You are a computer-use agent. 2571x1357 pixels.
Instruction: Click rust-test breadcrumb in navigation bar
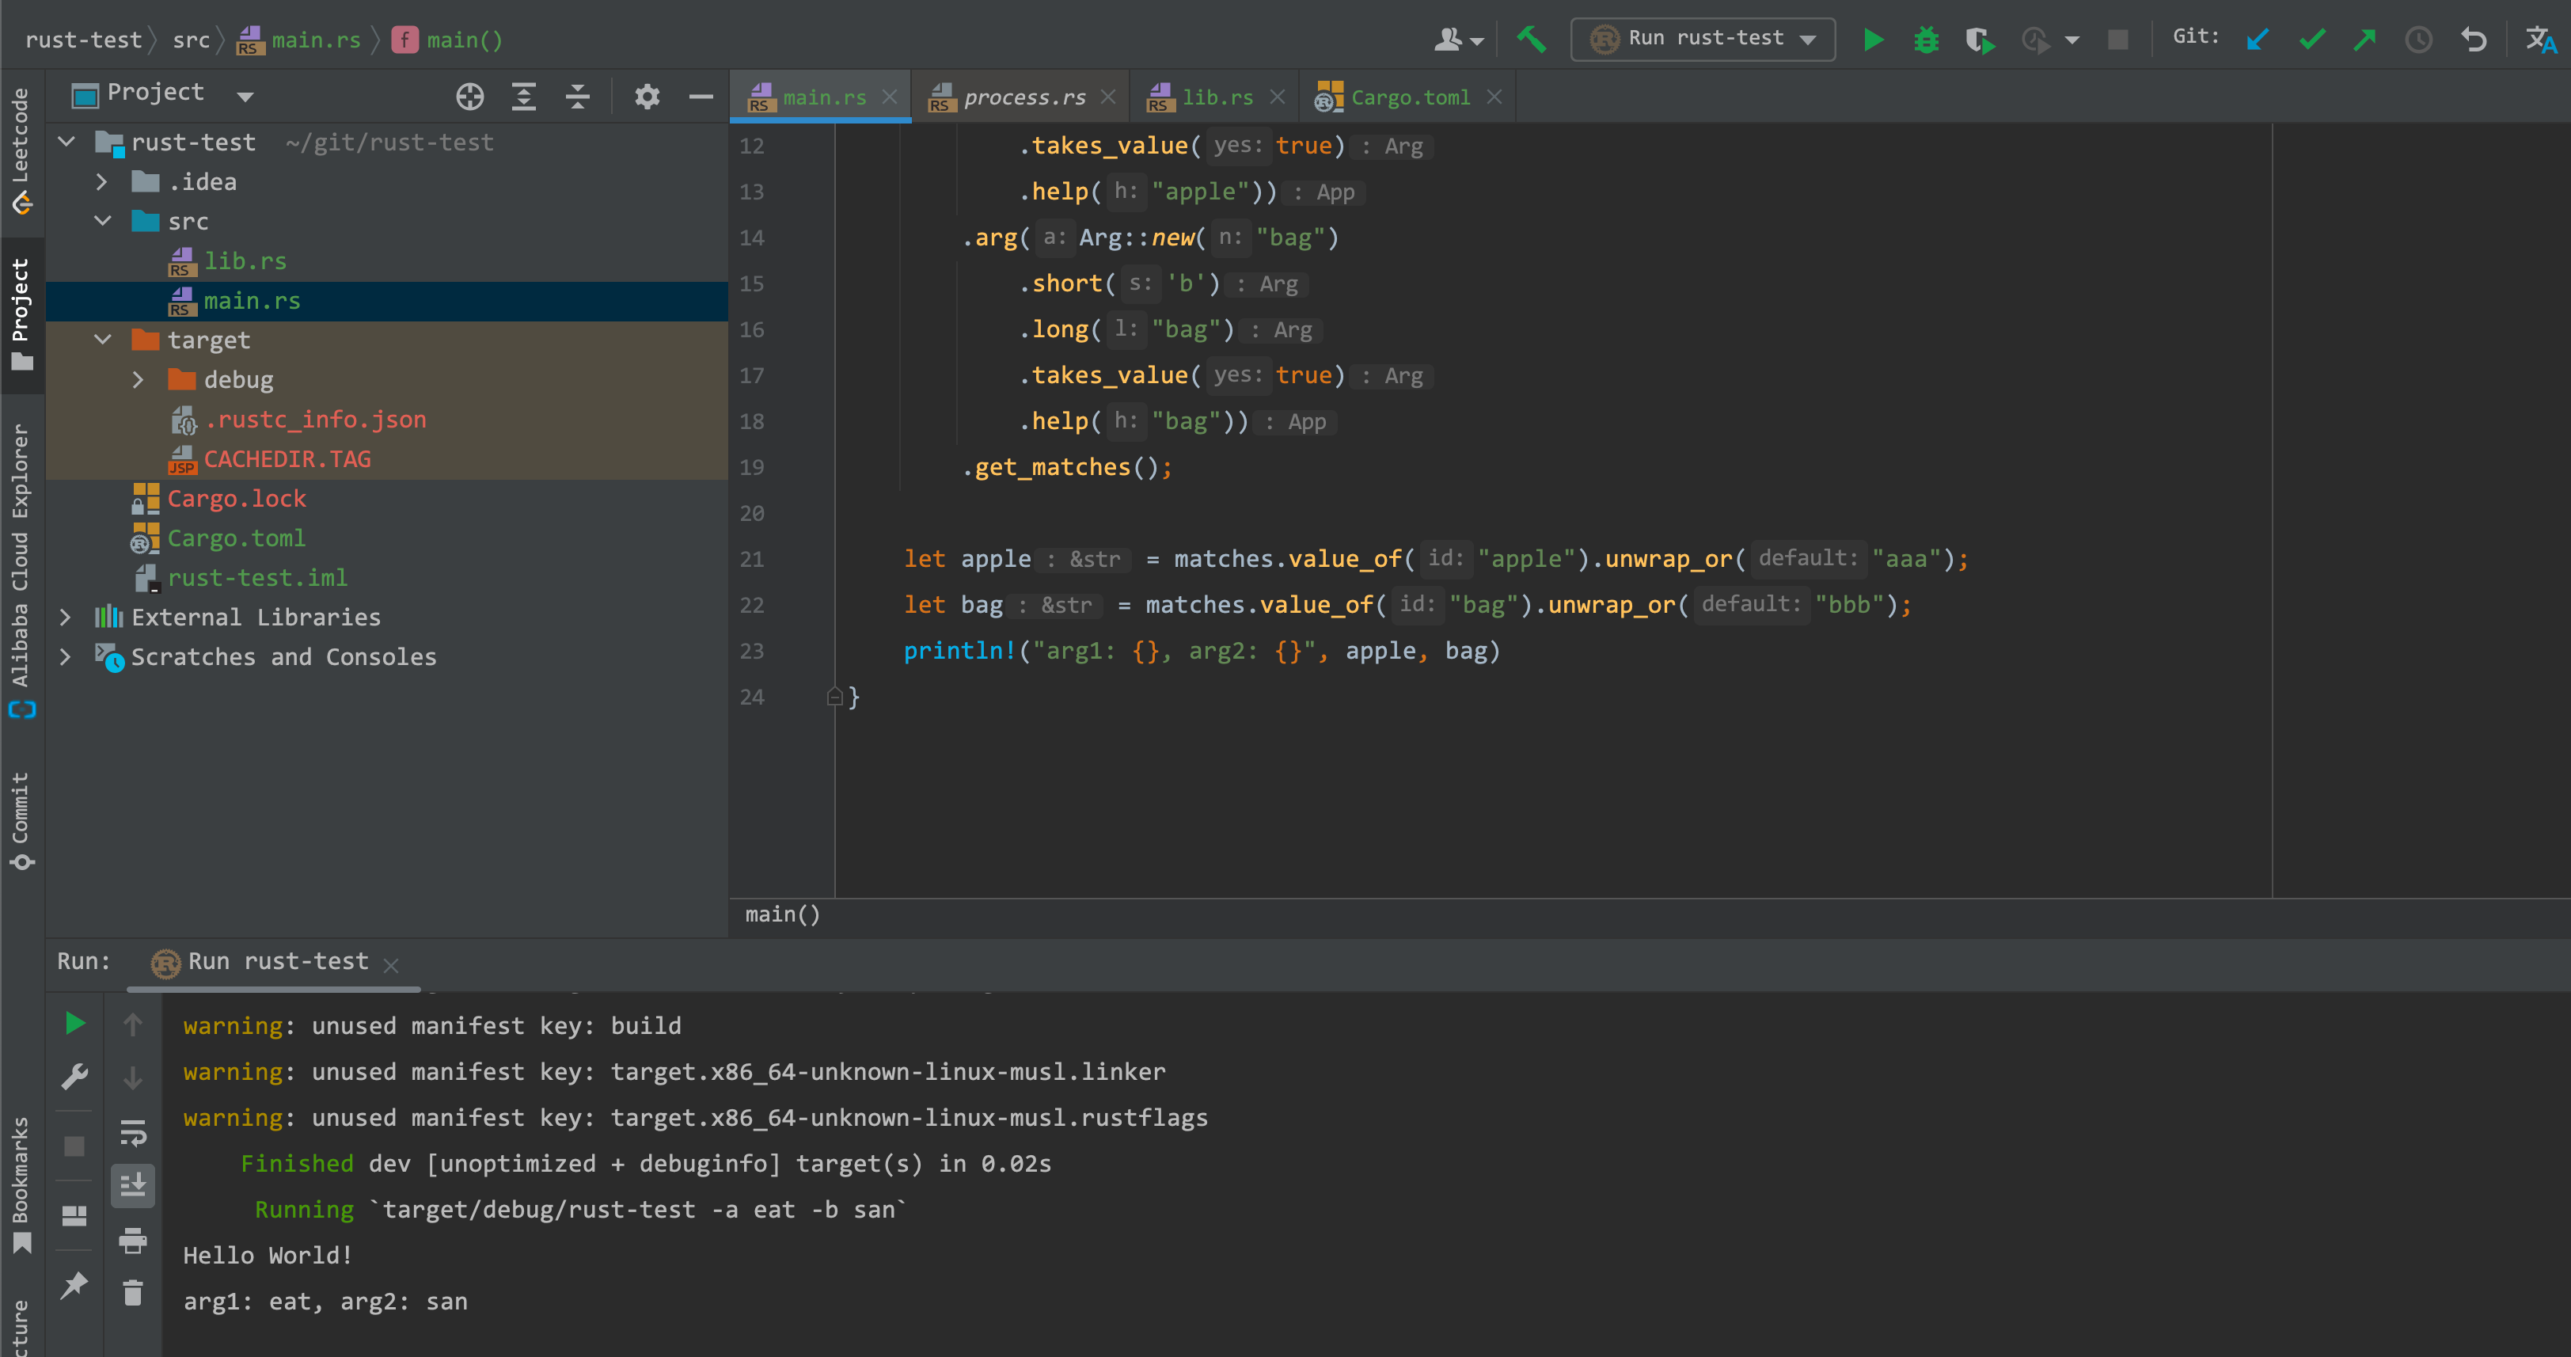click(x=84, y=40)
